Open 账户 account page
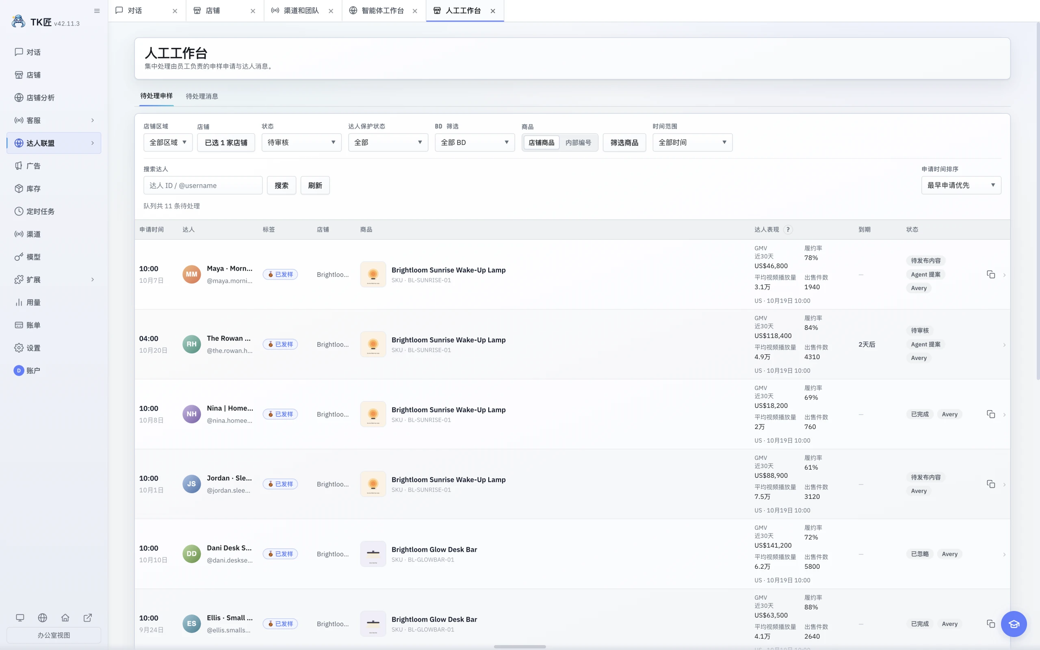 54,370
